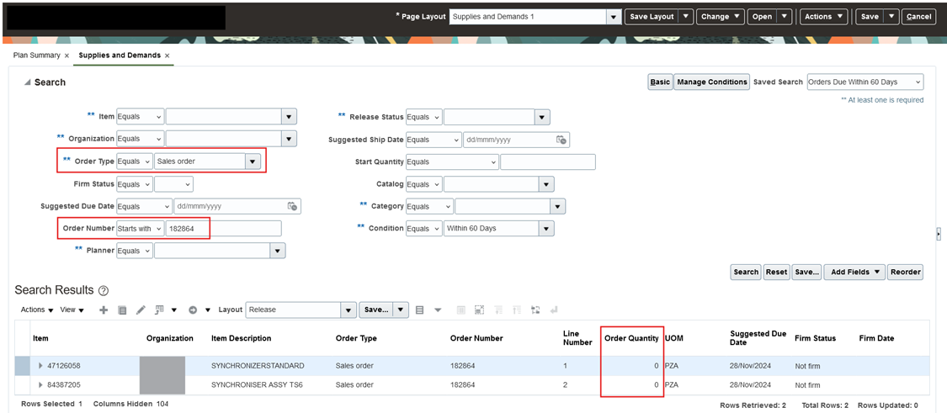Close the Plan Summary tab

tap(67, 56)
